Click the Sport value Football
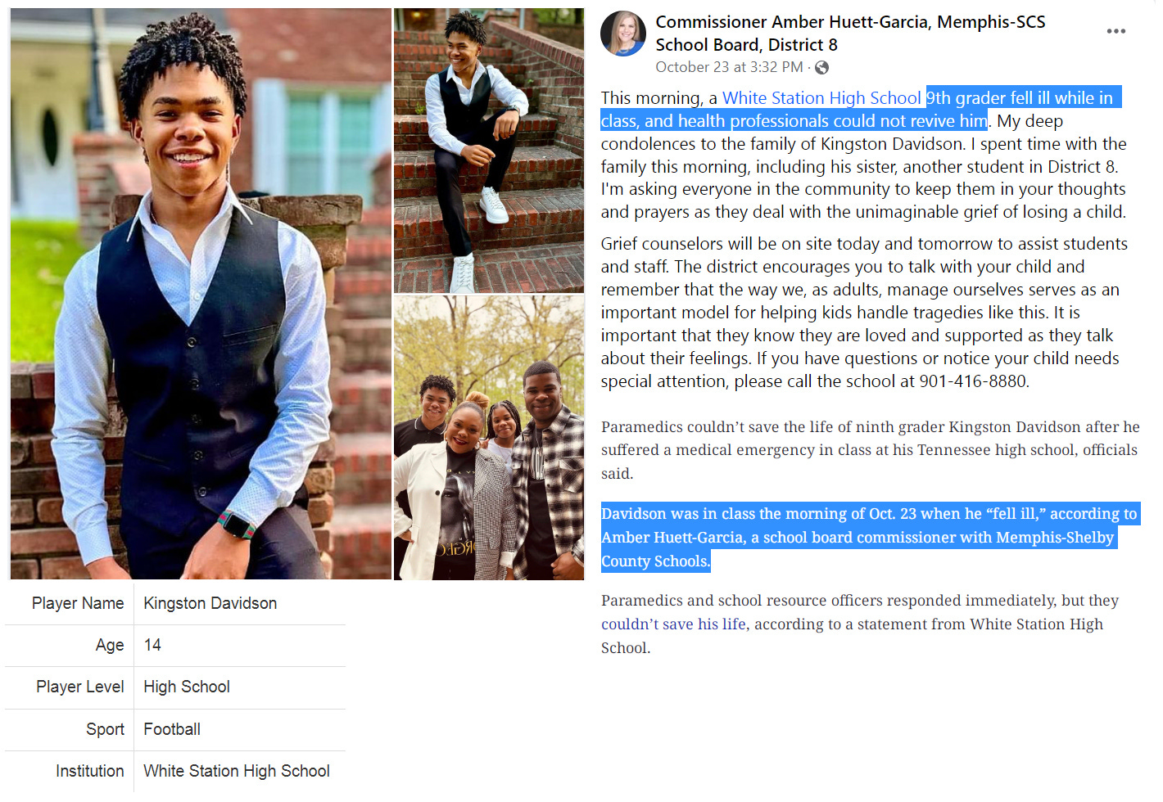This screenshot has height=802, width=1163. pyautogui.click(x=172, y=729)
